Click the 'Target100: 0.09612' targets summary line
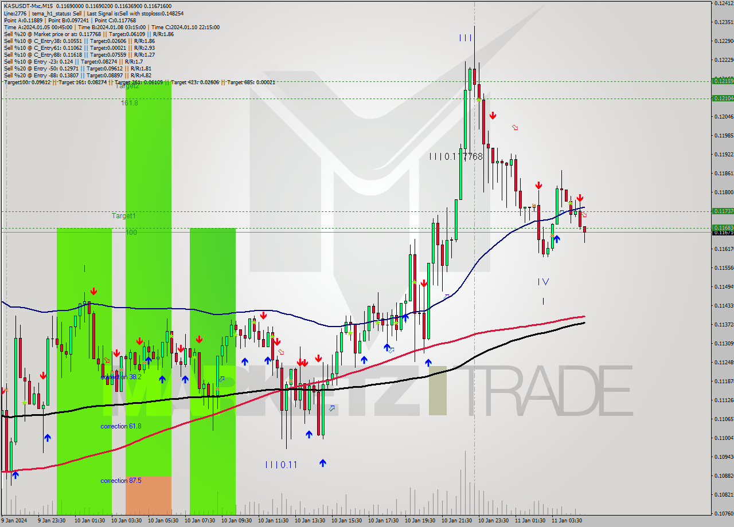Viewport: 734px width, 527px height. (x=139, y=82)
